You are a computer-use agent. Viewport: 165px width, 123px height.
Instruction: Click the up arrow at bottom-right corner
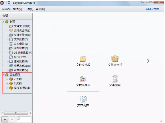coord(161,121)
